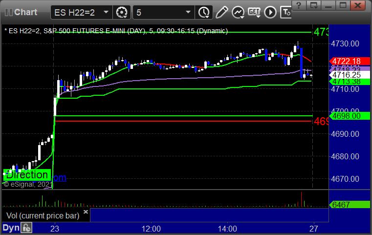Minimize the chart window
Screen dimensions: 372x235
328,5
